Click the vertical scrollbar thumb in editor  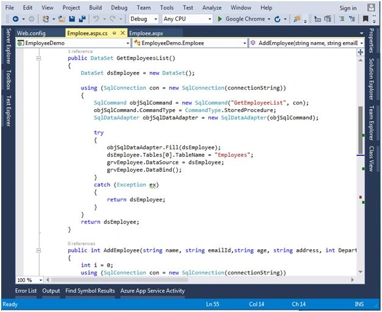pos(361,130)
